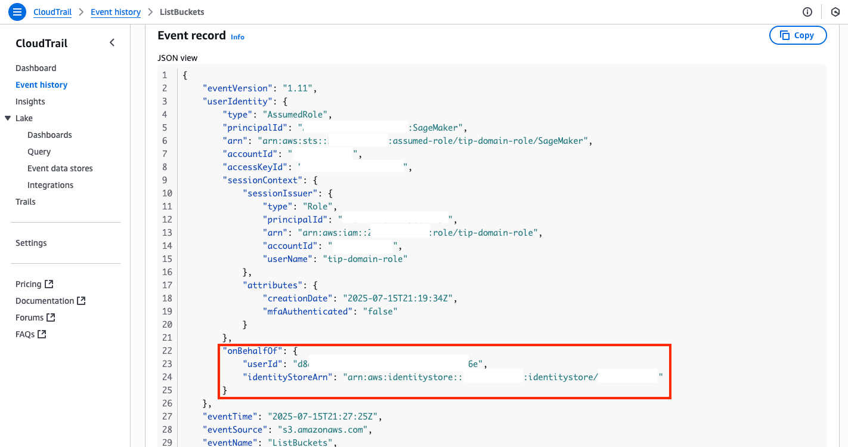
Task: Open the notifications clock icon top right
Action: point(834,11)
